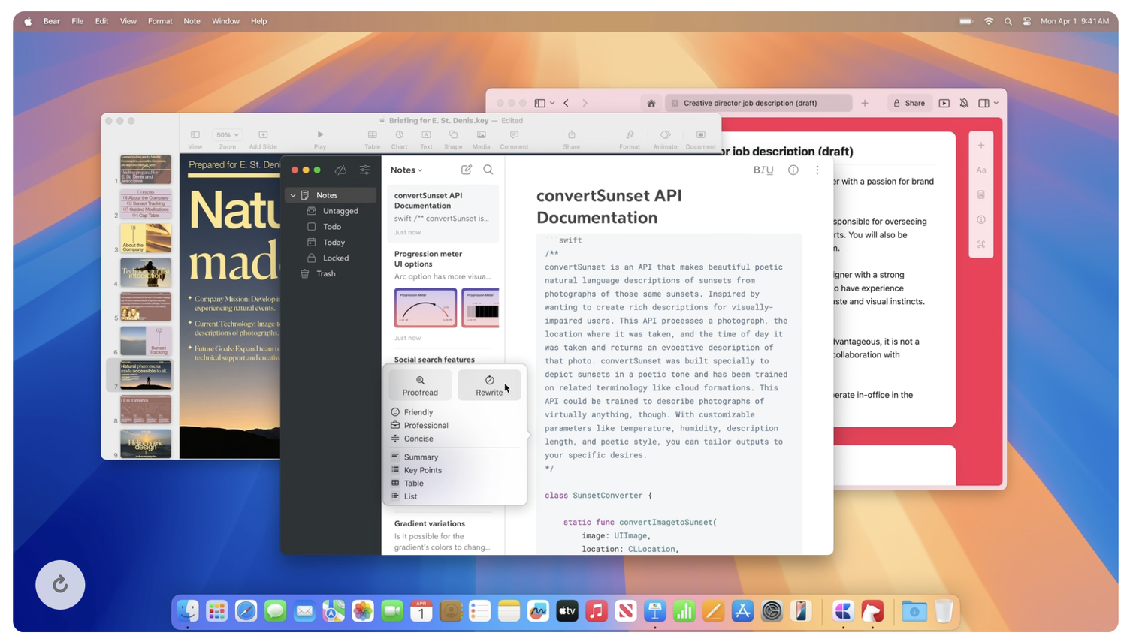Open note search with the magnifier icon in Bear

click(x=488, y=170)
